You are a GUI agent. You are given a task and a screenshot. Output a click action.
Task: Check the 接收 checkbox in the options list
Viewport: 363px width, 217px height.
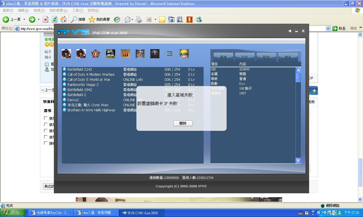pyautogui.click(x=45, y=143)
